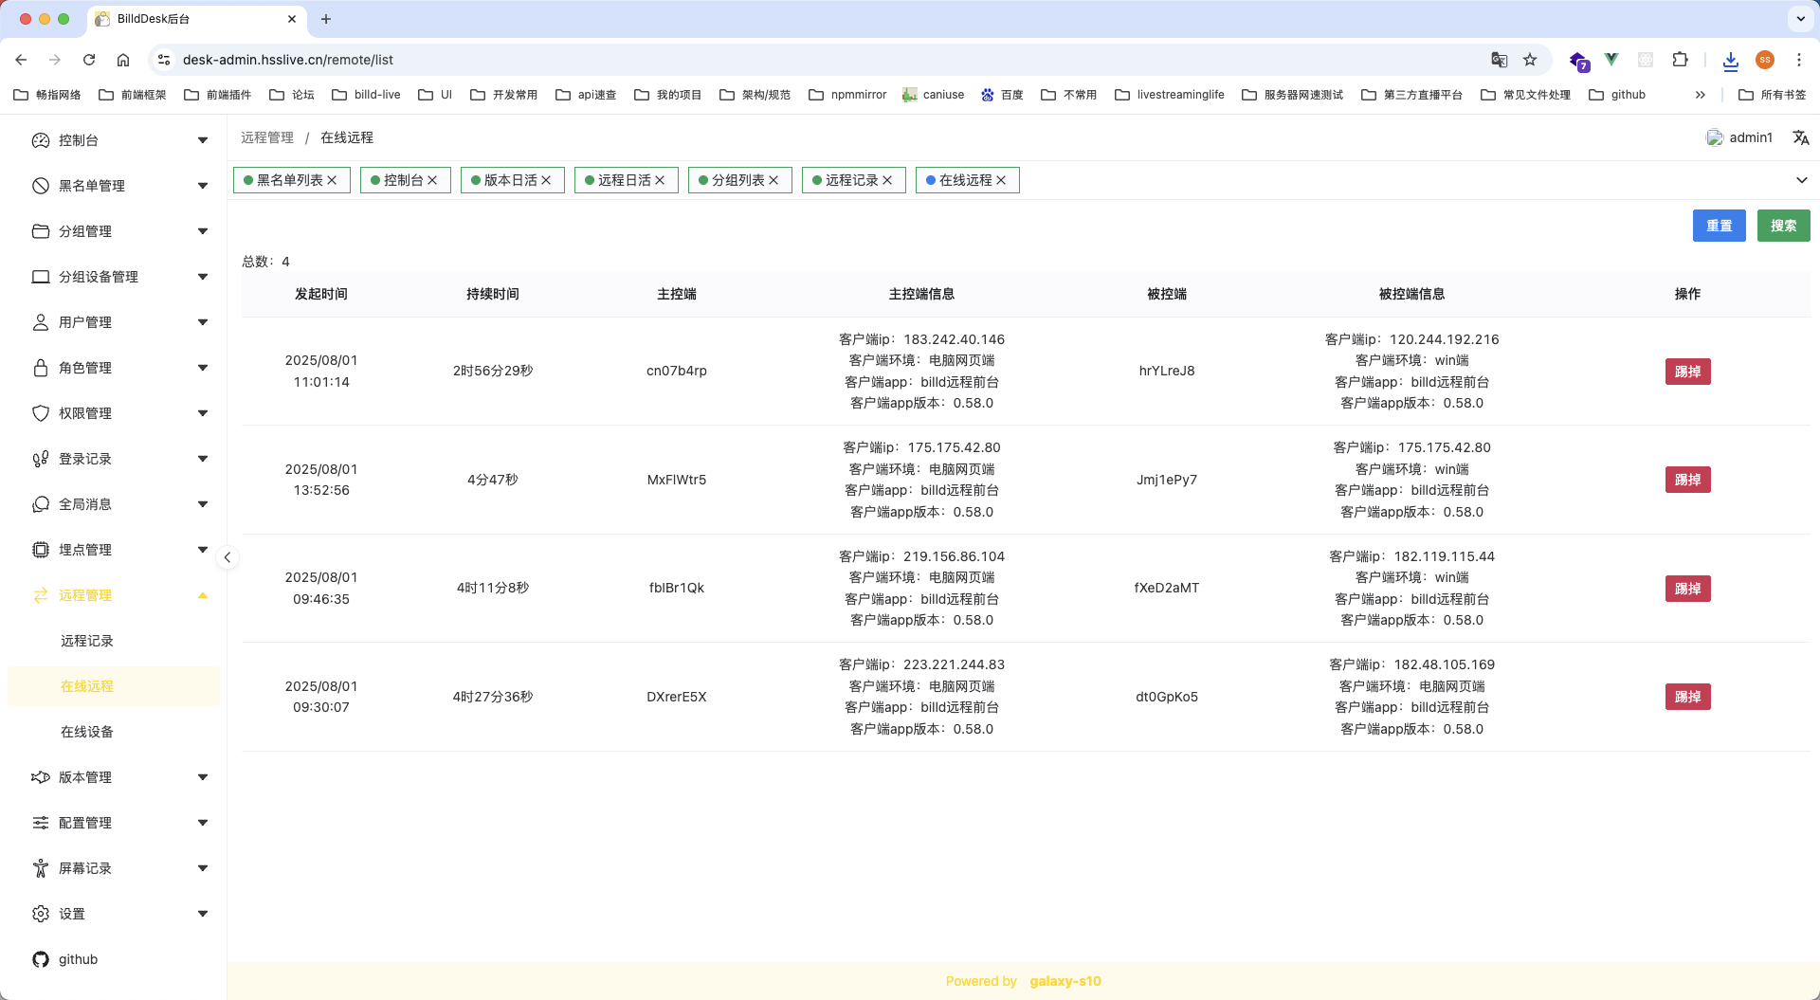The width and height of the screenshot is (1820, 1000).
Task: Expand the 版本管理 menu arrow
Action: [x=203, y=777]
